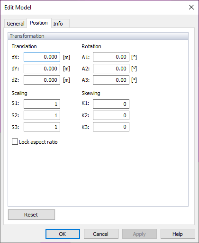Select the S3 scaling field
The image size is (199, 243).
(x=42, y=127)
